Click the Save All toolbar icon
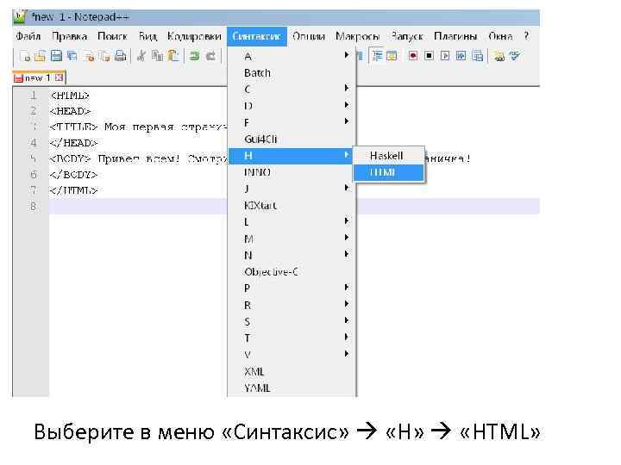This screenshot has width=621, height=465. pos(72,56)
